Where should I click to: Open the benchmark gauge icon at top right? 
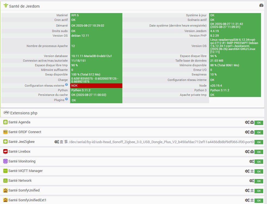(261, 5)
